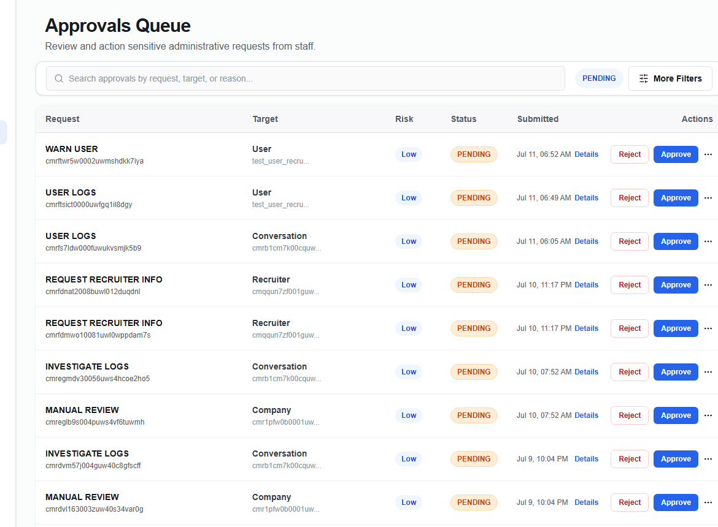Open more actions for INVESTIGATE LOGS cmrdvm57 row
The height and width of the screenshot is (527, 718).
click(x=708, y=459)
